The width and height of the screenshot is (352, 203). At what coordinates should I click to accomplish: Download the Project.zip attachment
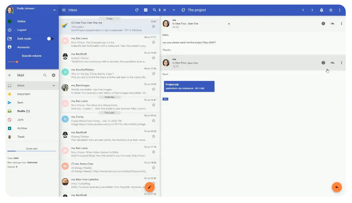[x=189, y=86]
